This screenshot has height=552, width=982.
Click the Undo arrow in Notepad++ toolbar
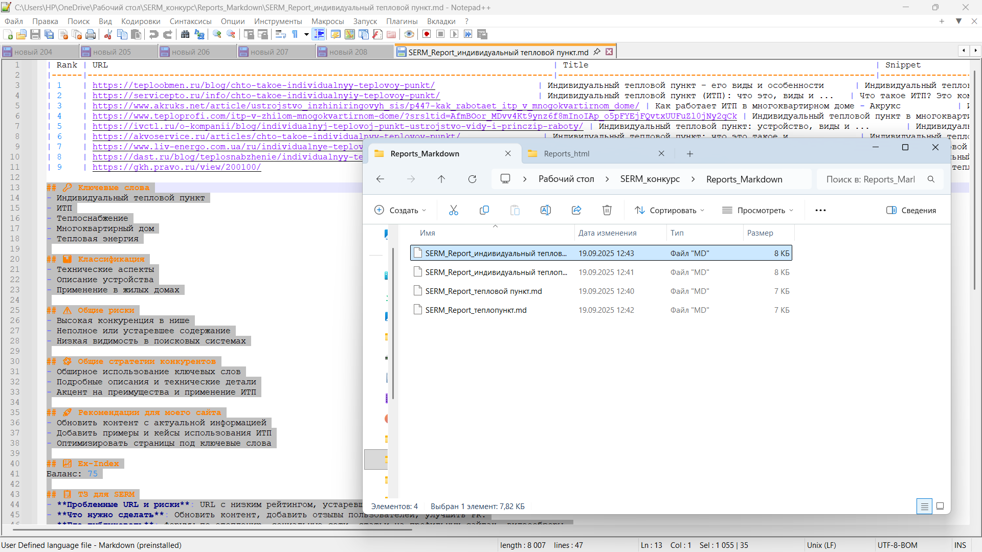(x=153, y=34)
